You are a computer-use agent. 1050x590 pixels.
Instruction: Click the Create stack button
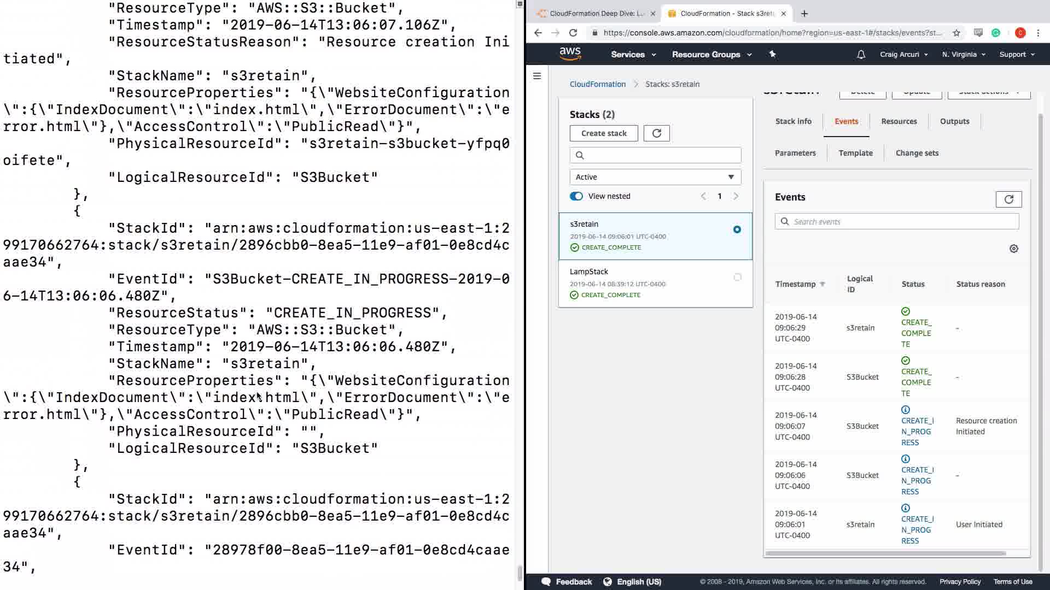(x=604, y=133)
